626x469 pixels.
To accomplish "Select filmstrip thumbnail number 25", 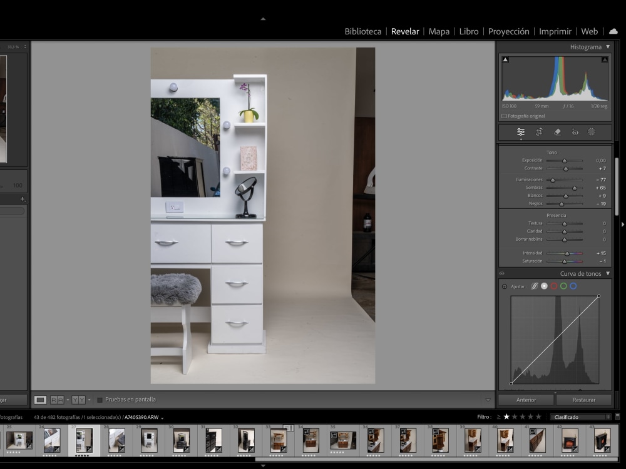I will [x=19, y=440].
